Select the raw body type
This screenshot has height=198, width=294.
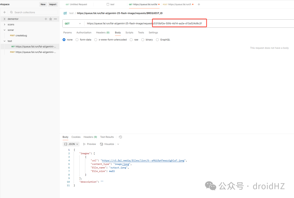click(131, 40)
